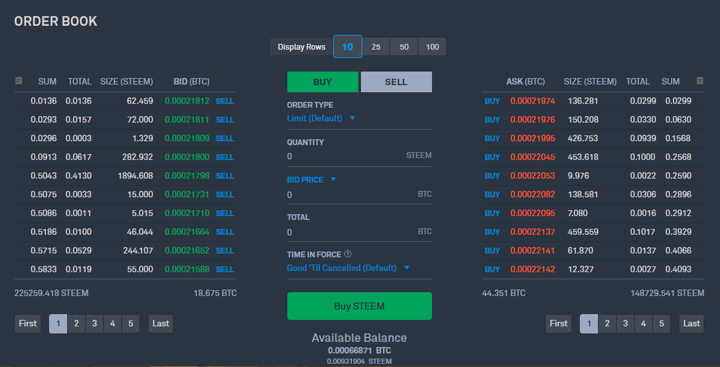Screen dimensions: 720x367
Task: Click the ask size 459.559
Action: coord(583,232)
